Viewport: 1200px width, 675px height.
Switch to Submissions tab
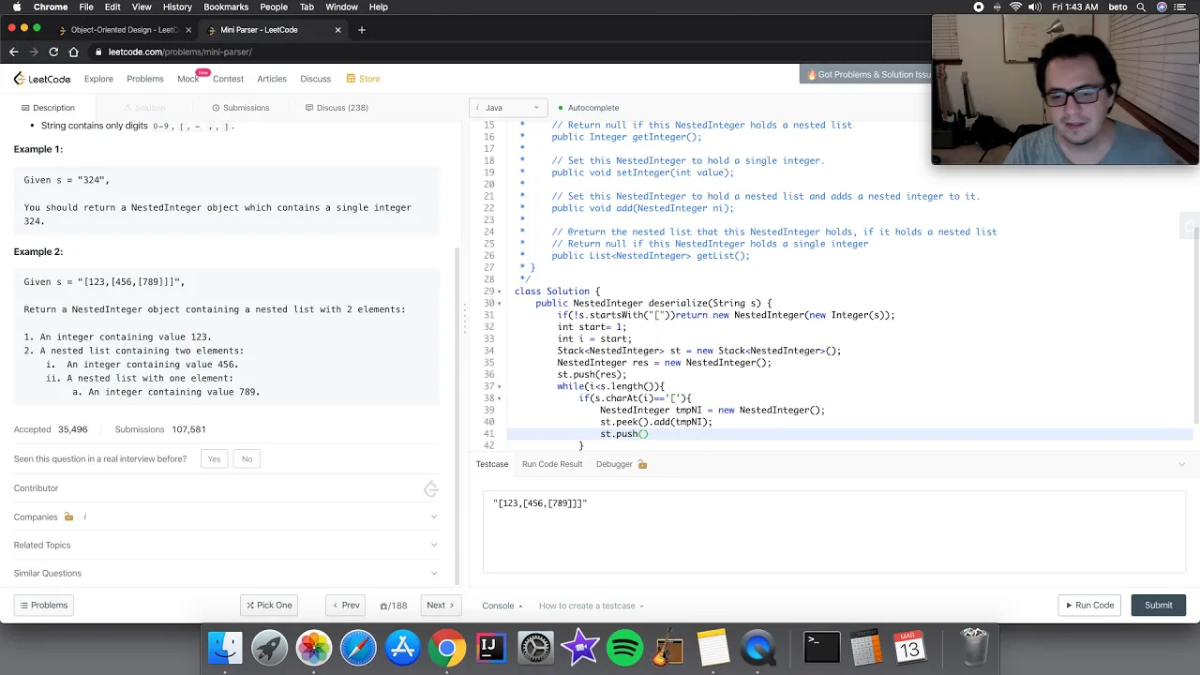240,108
